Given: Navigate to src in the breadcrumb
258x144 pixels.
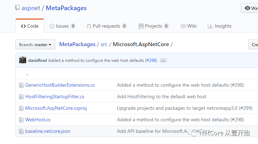Looking at the screenshot, I should [x=104, y=44].
